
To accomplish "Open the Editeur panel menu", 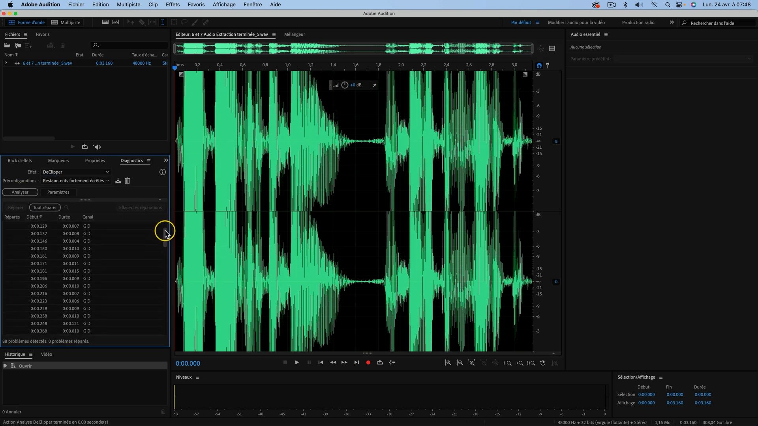I will (x=274, y=34).
